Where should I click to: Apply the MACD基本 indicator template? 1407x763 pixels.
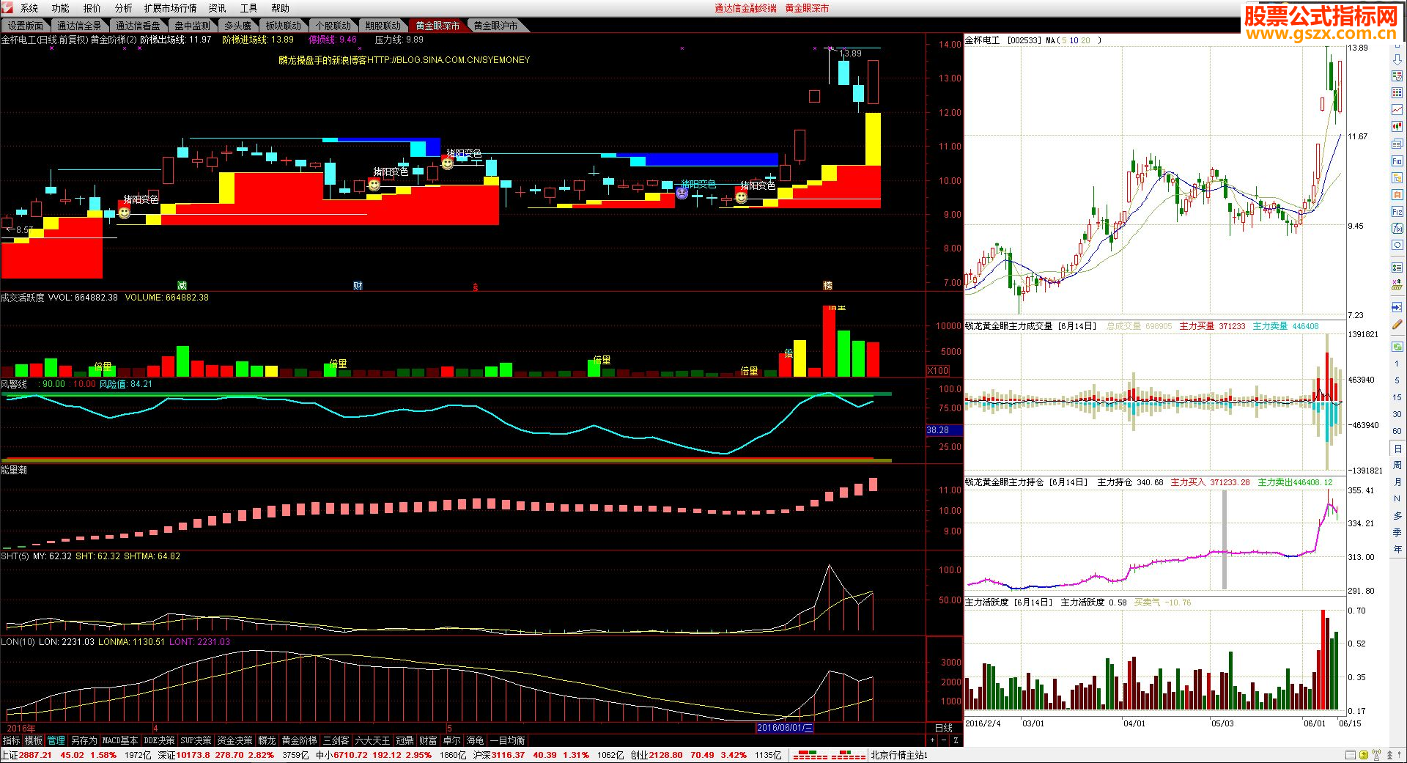coord(120,740)
